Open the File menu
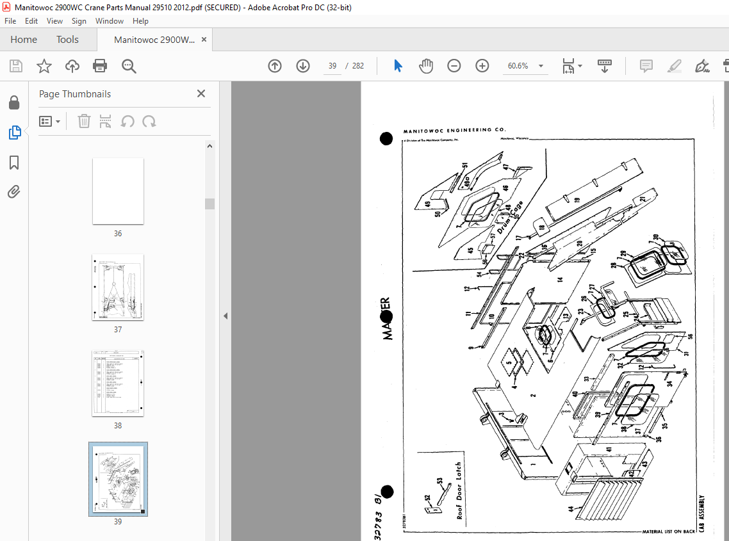729x541 pixels. 10,21
